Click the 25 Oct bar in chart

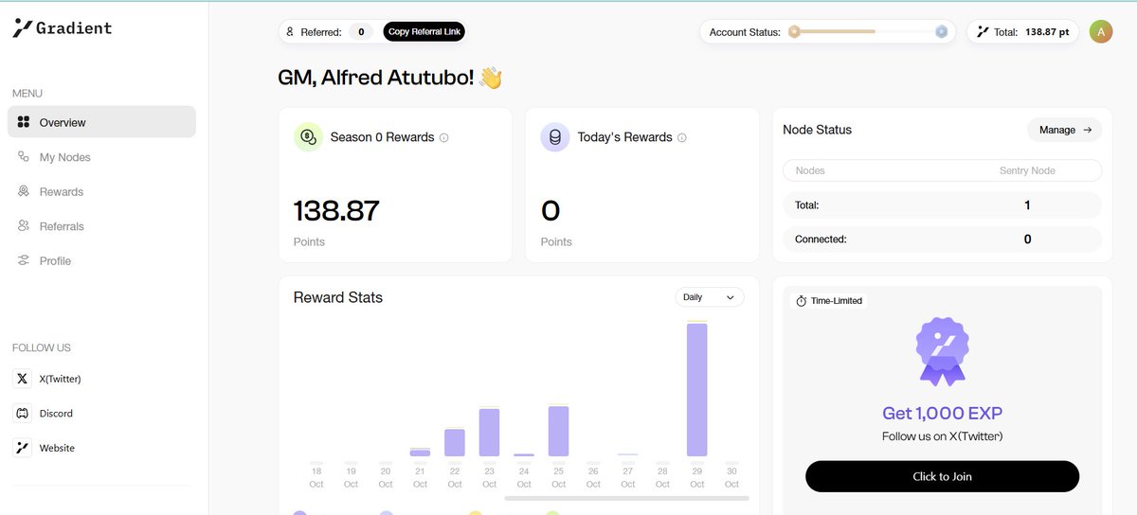click(558, 432)
